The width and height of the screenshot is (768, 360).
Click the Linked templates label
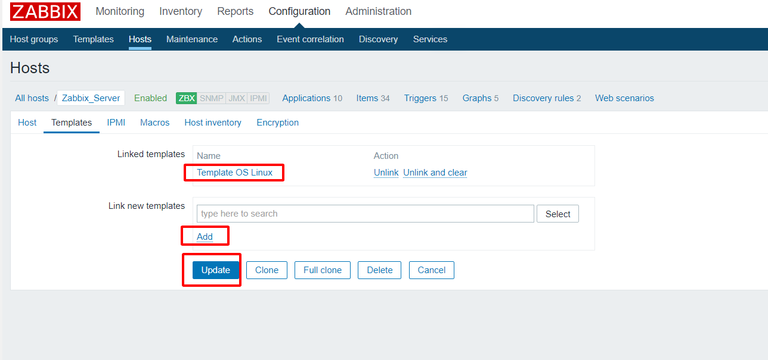point(151,154)
